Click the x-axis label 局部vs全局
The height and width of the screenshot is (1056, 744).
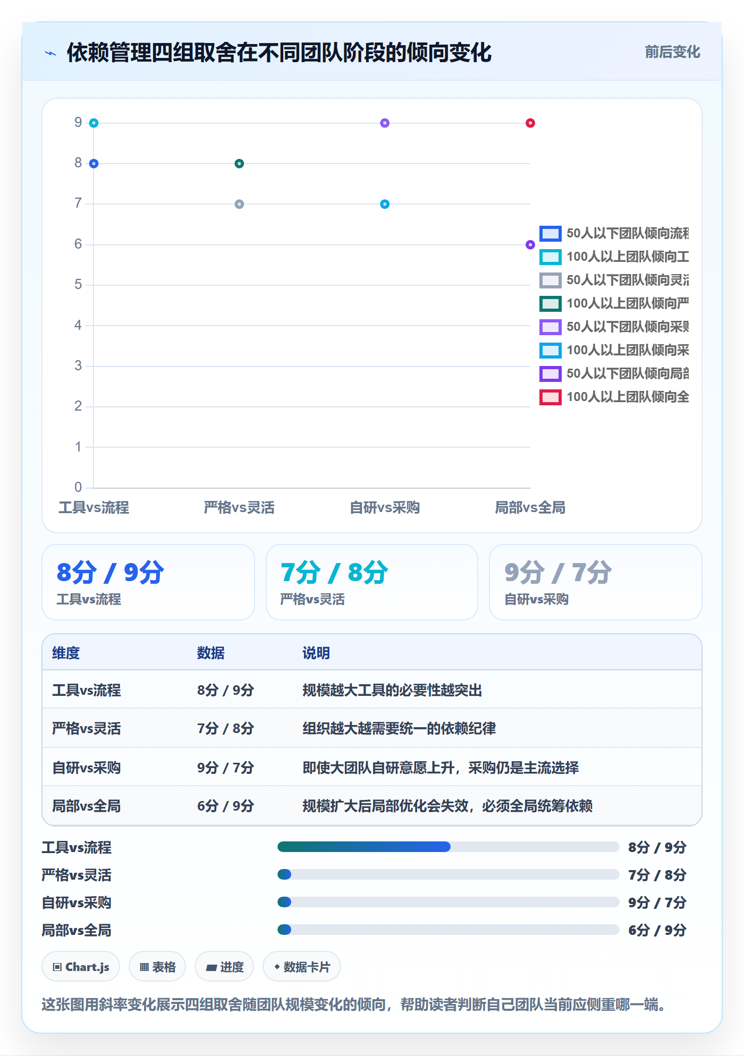530,508
